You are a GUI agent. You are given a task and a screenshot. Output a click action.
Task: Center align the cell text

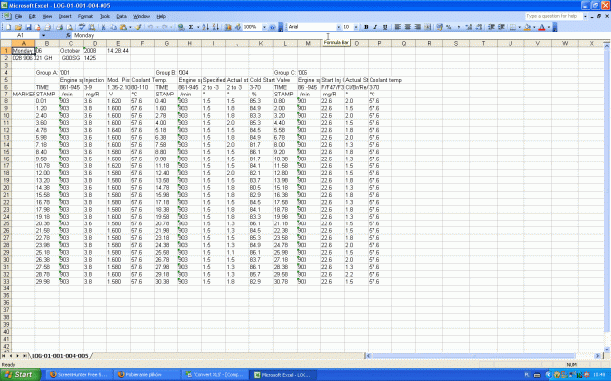[x=408, y=27]
